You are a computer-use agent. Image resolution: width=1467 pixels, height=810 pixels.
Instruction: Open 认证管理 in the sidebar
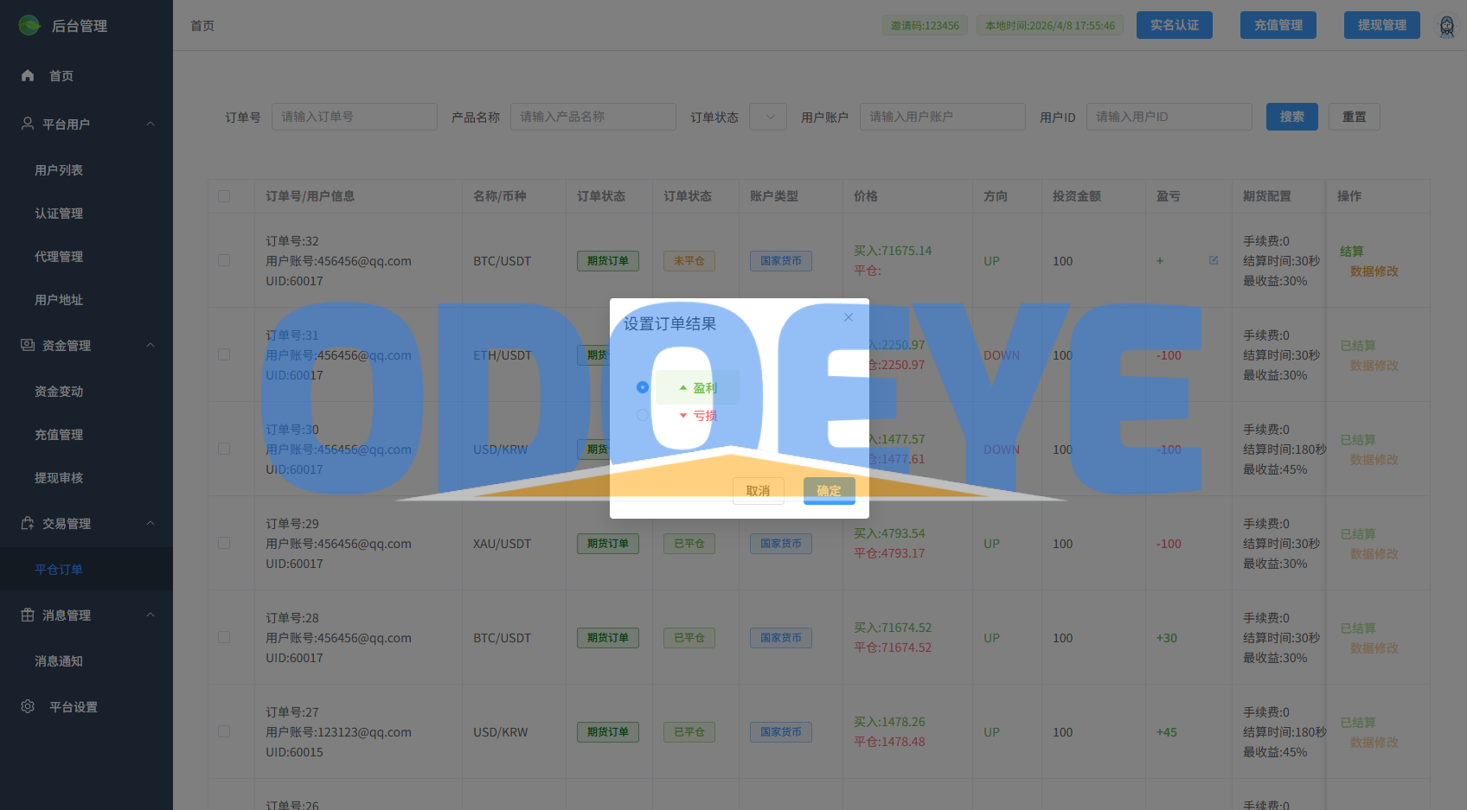59,214
